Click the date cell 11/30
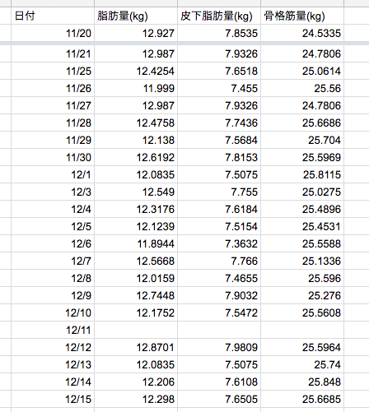Viewport: 369px width, 412px height. click(x=53, y=157)
